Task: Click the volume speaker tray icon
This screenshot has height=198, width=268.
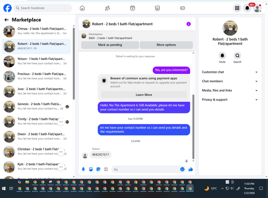Action: (x=232, y=188)
